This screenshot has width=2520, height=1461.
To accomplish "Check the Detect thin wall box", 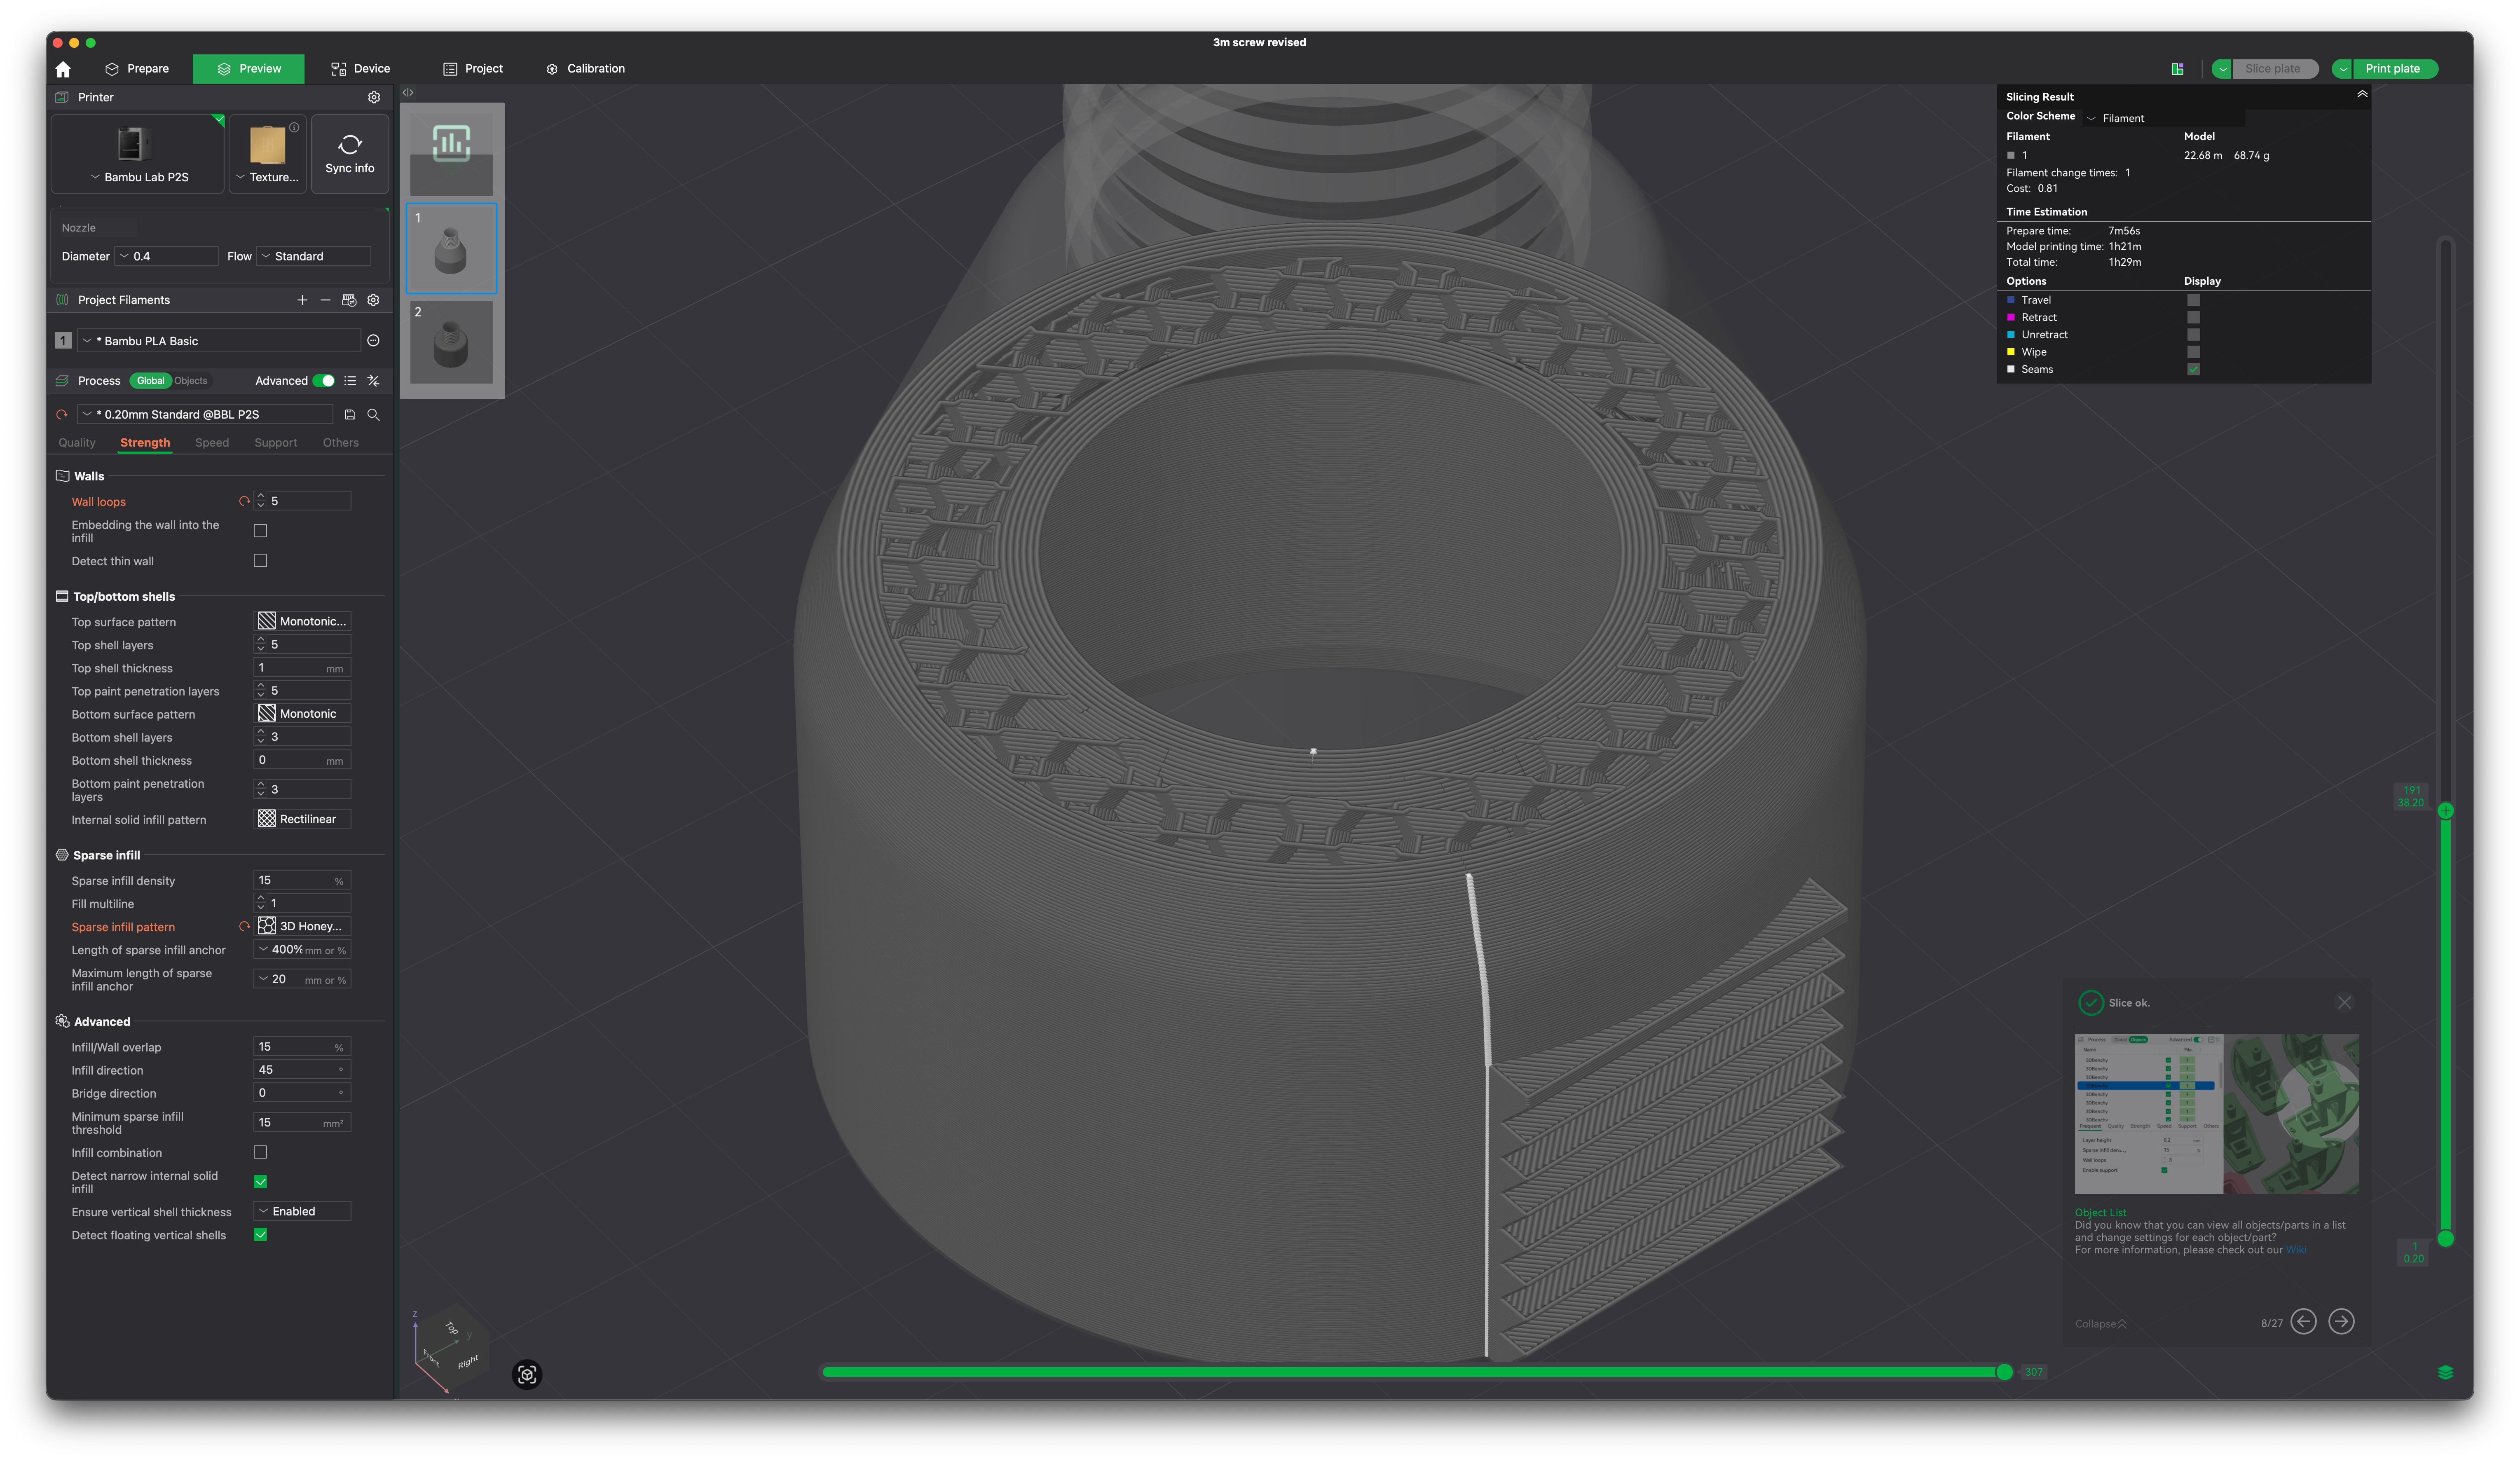I will [260, 561].
